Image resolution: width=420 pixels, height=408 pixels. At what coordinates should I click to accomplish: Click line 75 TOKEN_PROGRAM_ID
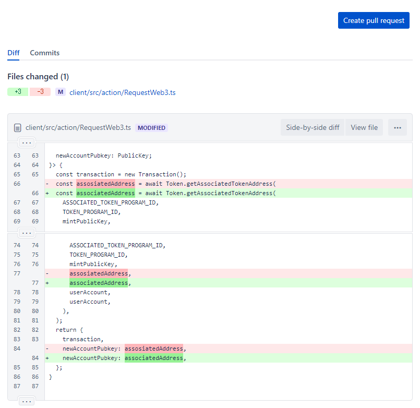pyautogui.click(x=98, y=255)
